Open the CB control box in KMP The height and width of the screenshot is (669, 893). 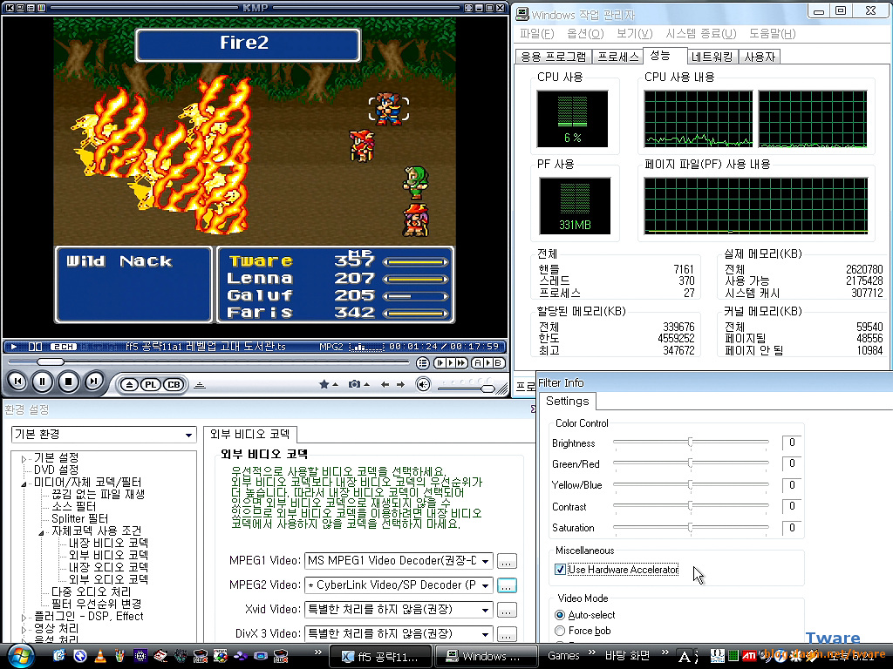tap(174, 385)
